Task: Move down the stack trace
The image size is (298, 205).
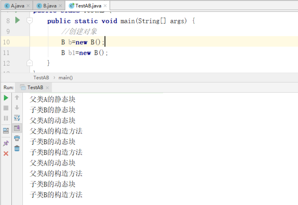Action: click(17, 108)
